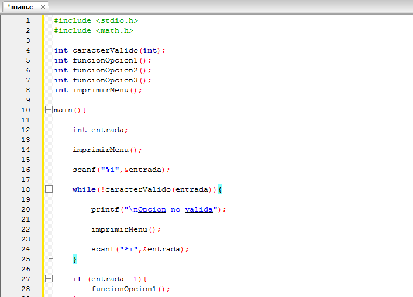Click the #include <stdio.h> directive
The image size is (413, 297).
tap(95, 20)
